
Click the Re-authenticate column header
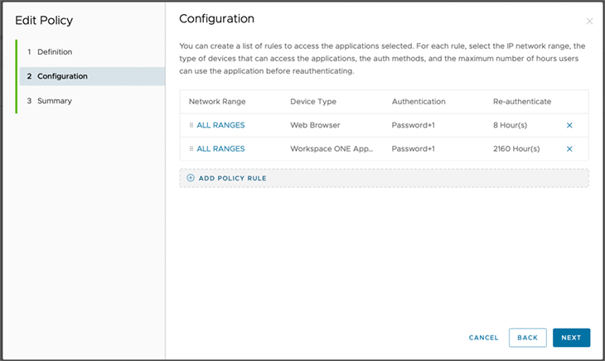coord(522,102)
